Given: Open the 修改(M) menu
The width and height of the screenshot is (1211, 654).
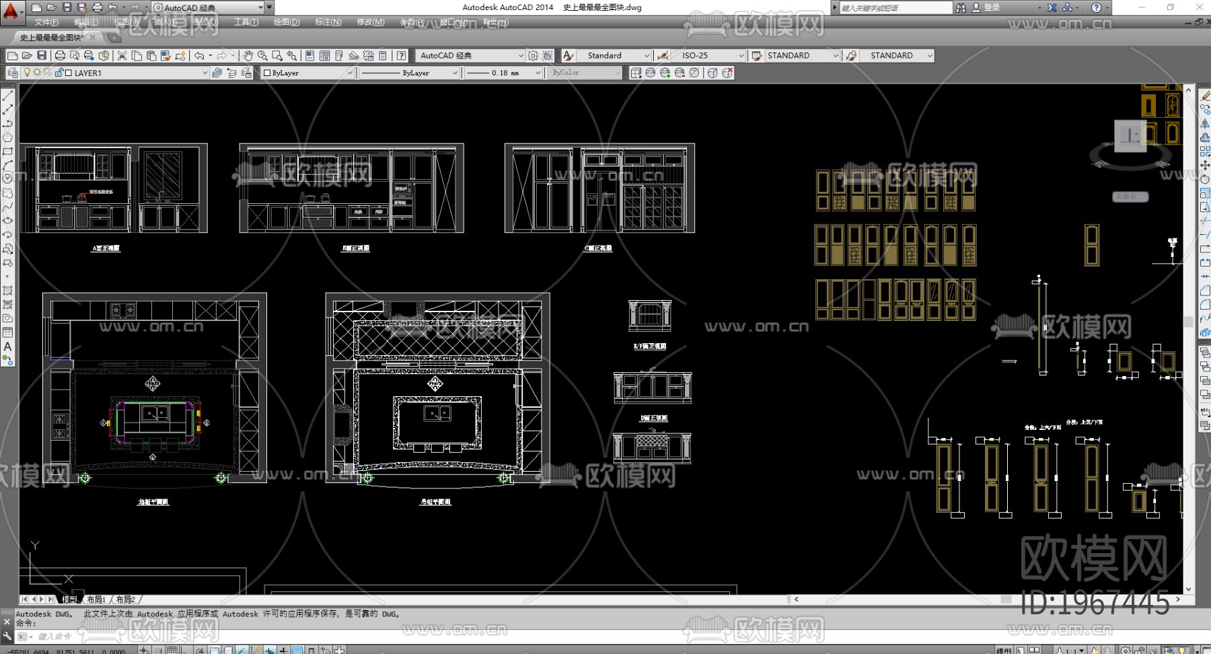Looking at the screenshot, I should [371, 22].
